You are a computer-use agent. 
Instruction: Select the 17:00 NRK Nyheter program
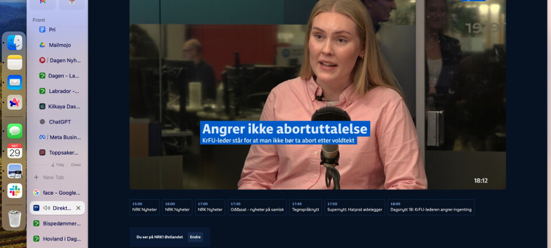[210, 207]
